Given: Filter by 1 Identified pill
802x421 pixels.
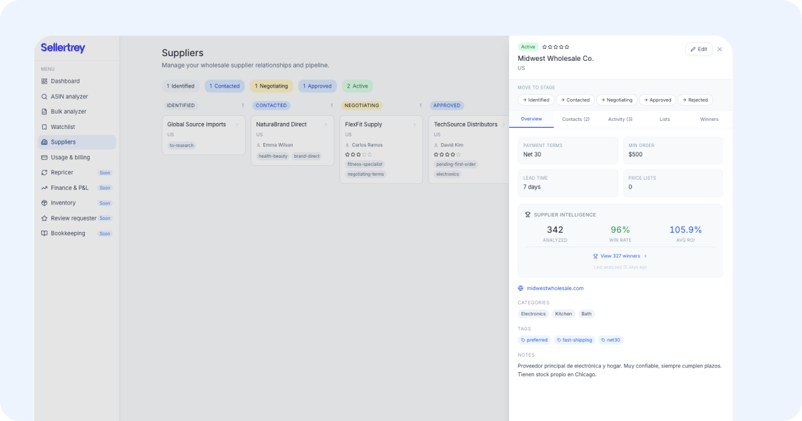Looking at the screenshot, I should [x=180, y=86].
